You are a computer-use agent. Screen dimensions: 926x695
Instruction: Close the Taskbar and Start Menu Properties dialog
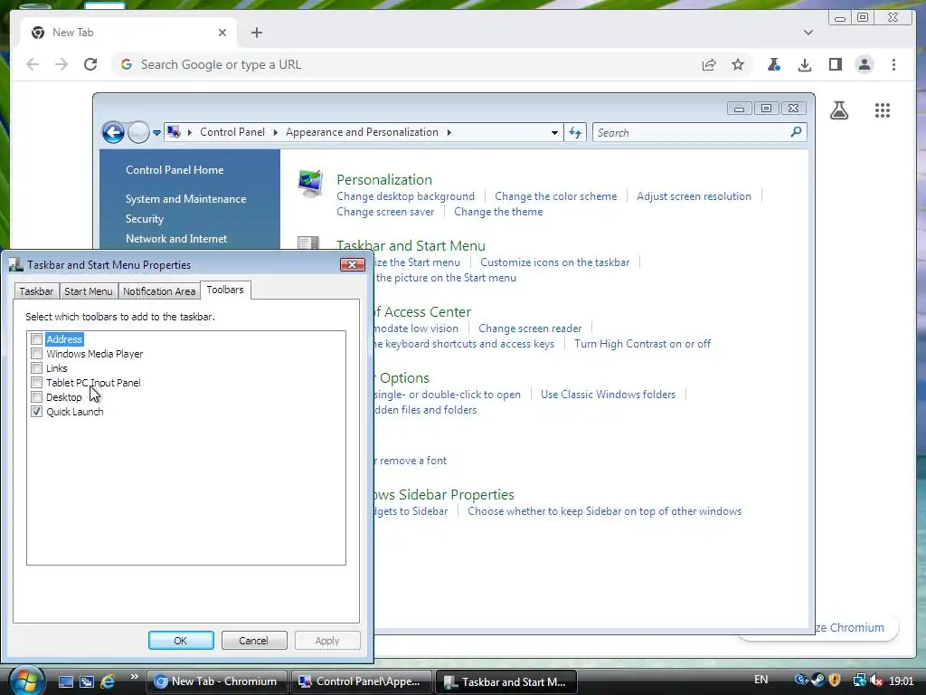352,265
